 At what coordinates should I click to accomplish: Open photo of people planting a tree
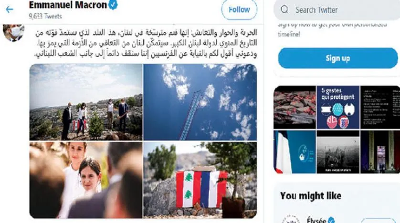(x=86, y=102)
